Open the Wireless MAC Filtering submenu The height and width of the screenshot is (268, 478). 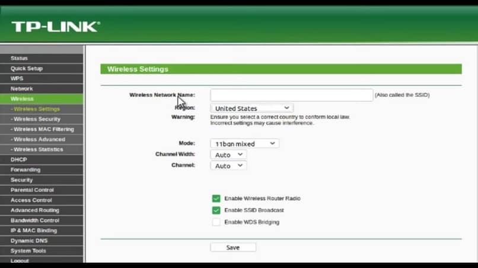[x=42, y=130]
